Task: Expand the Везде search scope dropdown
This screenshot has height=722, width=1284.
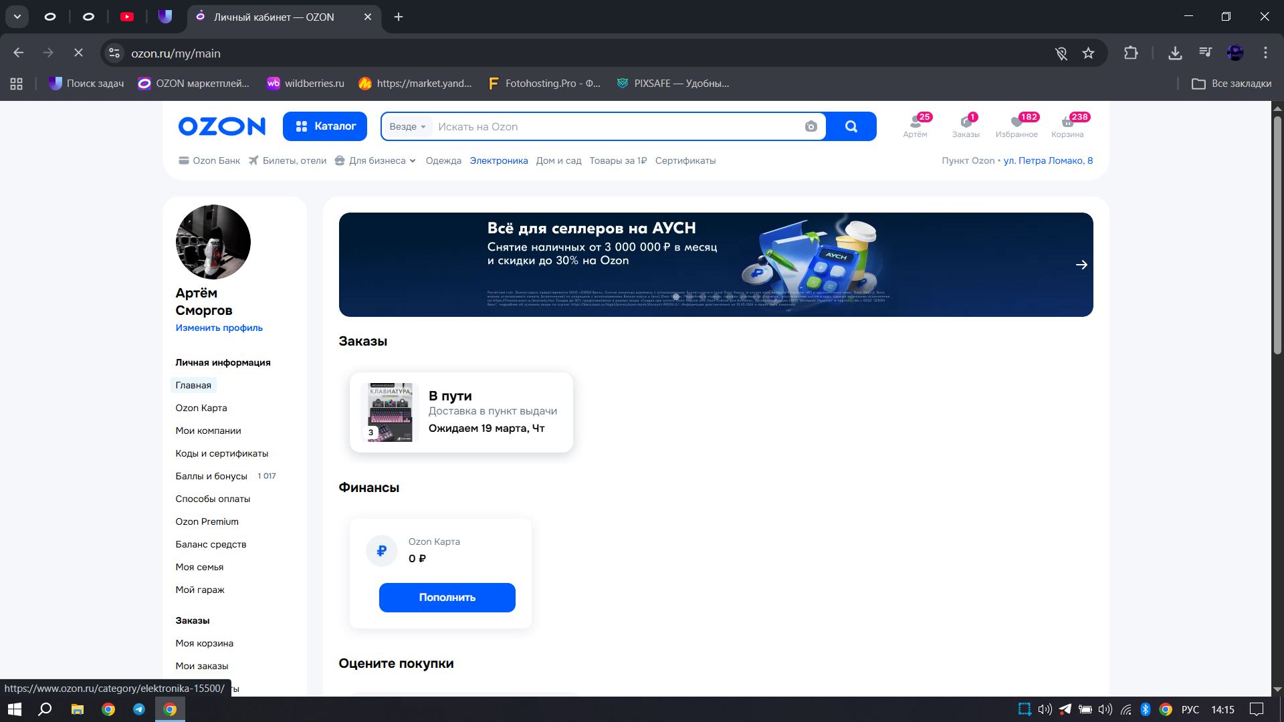Action: pyautogui.click(x=407, y=127)
